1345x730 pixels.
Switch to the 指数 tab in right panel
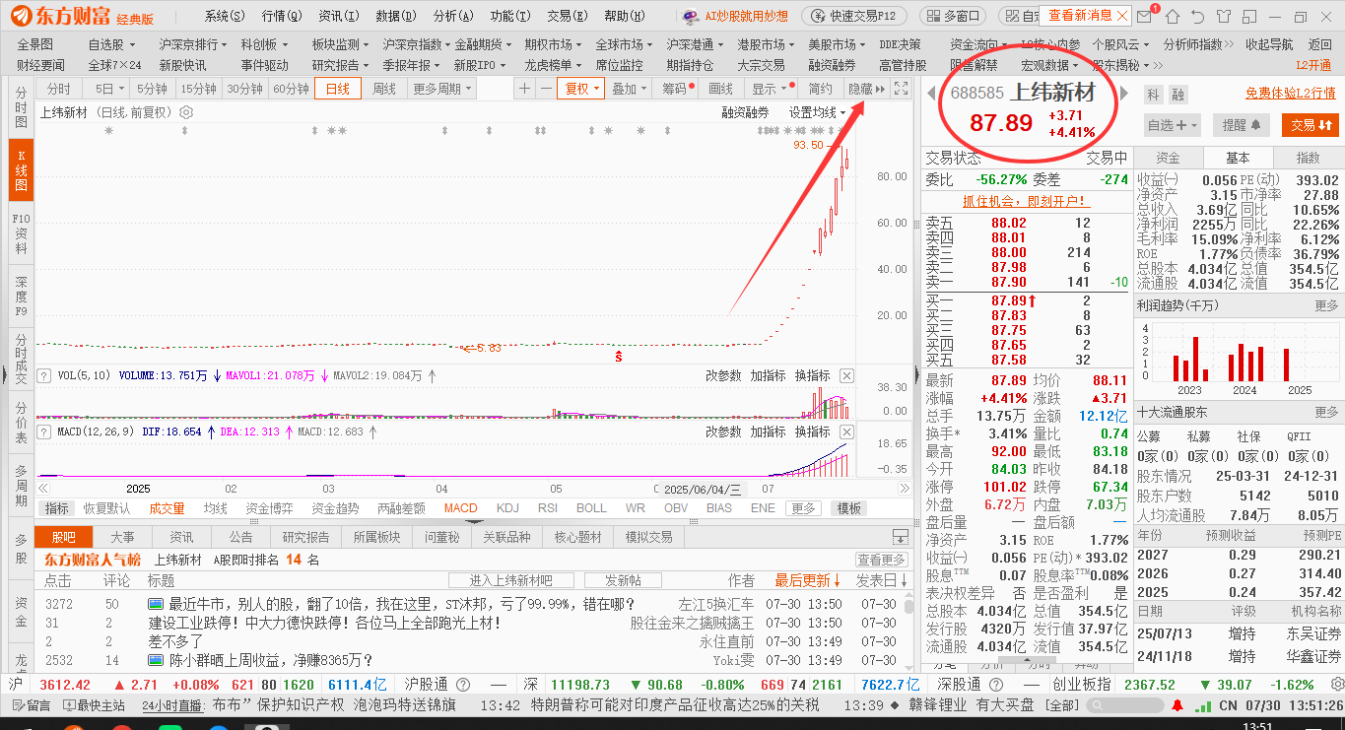[x=1308, y=158]
